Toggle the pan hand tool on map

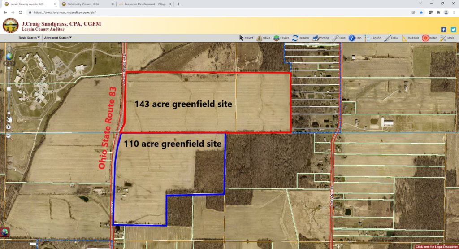pyautogui.click(x=9, y=119)
